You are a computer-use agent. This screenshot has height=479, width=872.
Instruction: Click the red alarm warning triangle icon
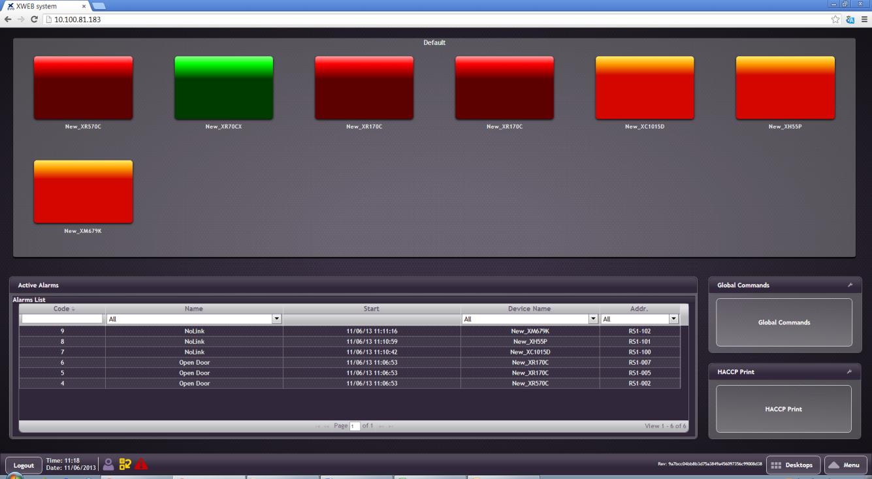140,465
